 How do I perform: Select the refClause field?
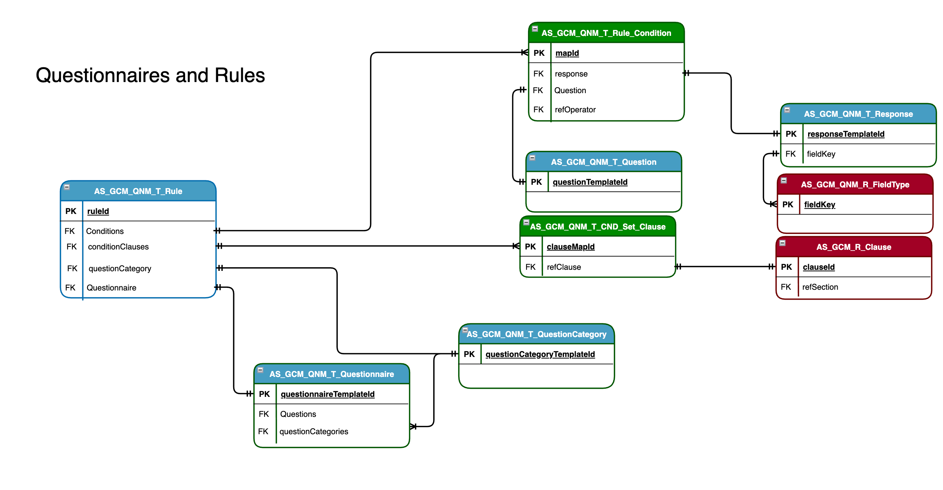pyautogui.click(x=564, y=267)
